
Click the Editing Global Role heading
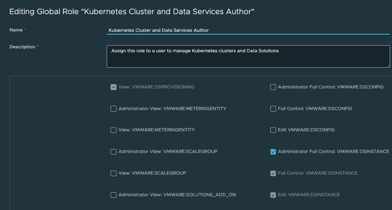pyautogui.click(x=131, y=11)
